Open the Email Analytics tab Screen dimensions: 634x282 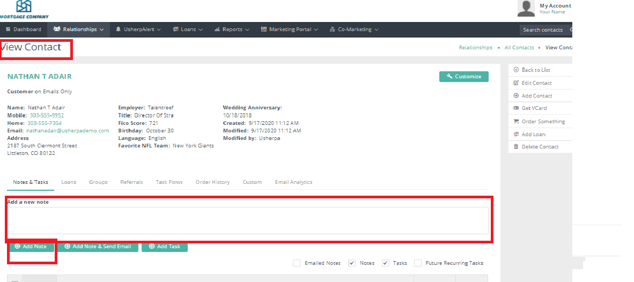[x=293, y=182]
